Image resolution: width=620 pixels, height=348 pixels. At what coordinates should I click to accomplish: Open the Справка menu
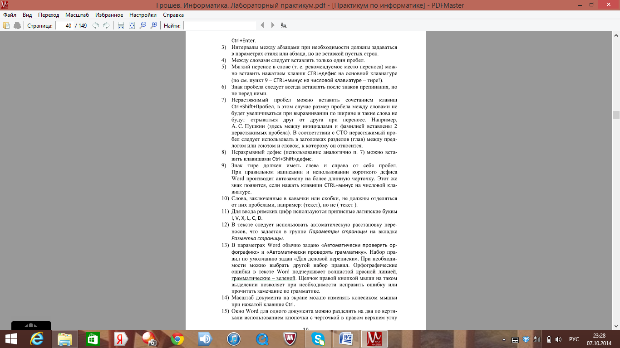pos(173,15)
